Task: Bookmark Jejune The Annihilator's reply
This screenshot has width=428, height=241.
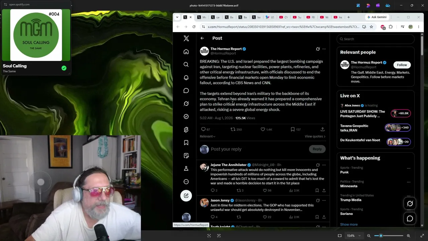Action: click(317, 190)
